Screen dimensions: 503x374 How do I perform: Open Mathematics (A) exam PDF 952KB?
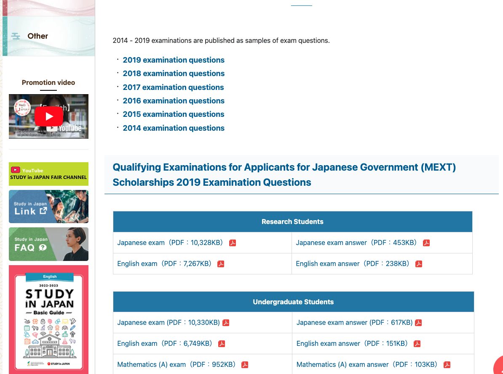click(177, 364)
